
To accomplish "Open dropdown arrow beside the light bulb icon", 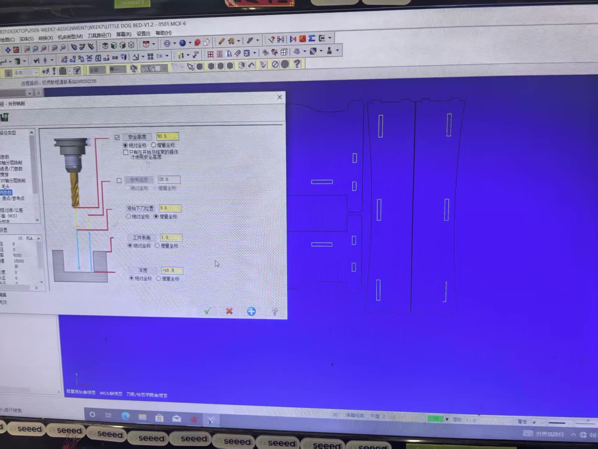I will click(187, 55).
